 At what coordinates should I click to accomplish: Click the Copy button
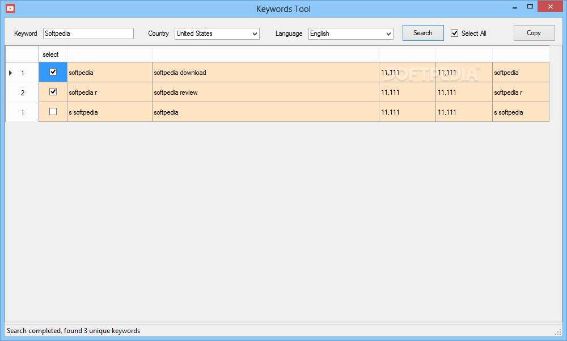tap(534, 33)
